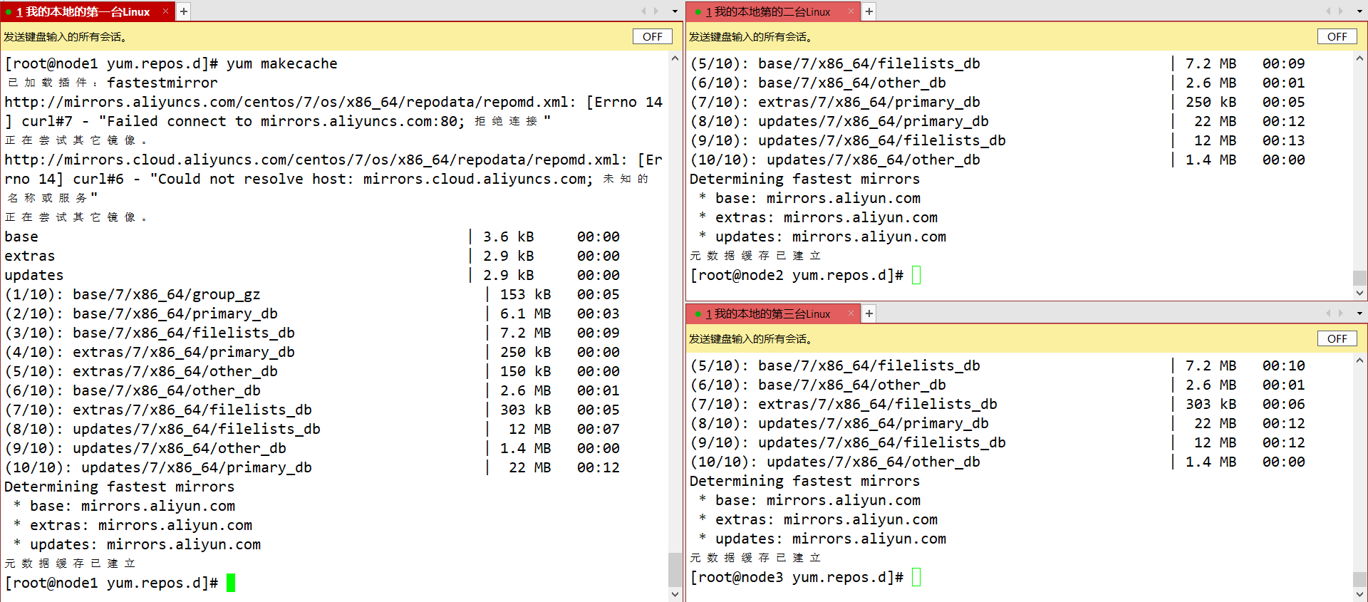Add a new tab beside the first Linux tab

point(183,11)
